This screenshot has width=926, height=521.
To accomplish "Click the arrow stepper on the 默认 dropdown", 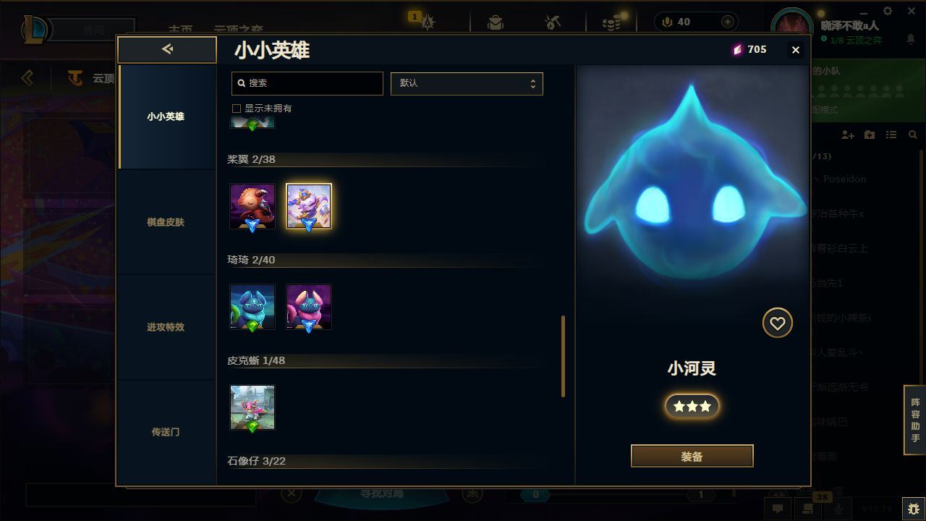I will (532, 83).
